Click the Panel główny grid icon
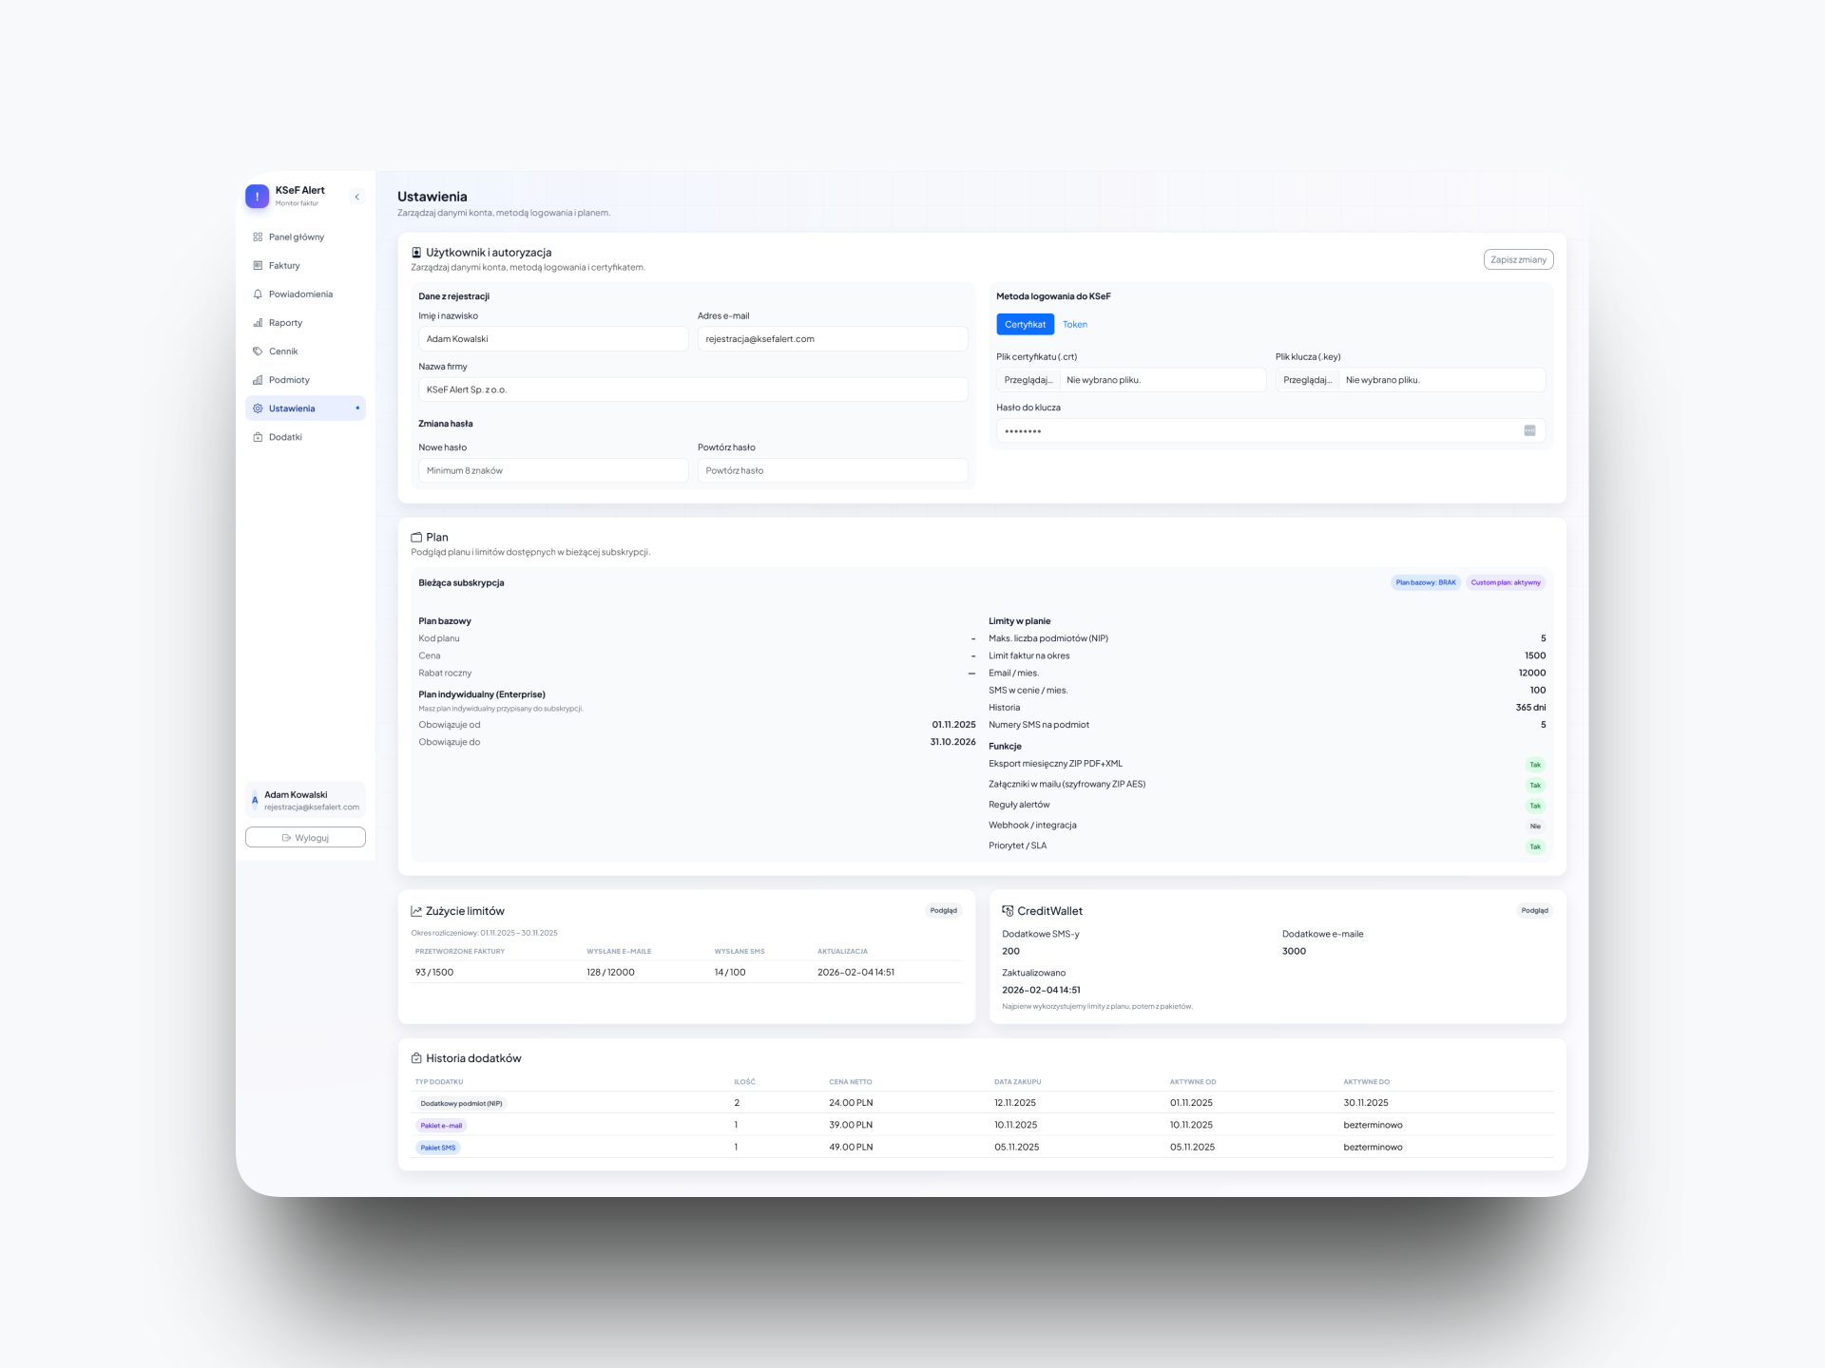The width and height of the screenshot is (1825, 1368). tap(258, 237)
